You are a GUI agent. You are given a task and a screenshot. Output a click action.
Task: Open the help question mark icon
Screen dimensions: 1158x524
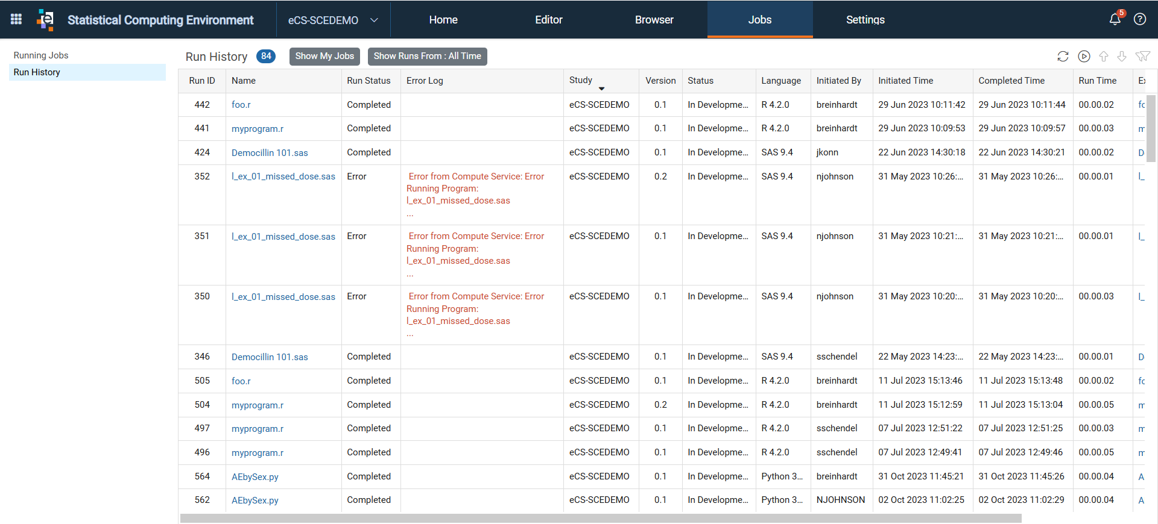pyautogui.click(x=1140, y=19)
